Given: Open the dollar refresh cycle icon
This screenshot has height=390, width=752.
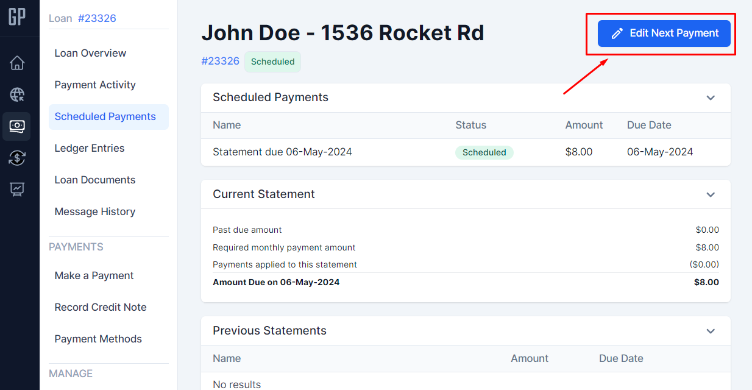Looking at the screenshot, I should [17, 158].
